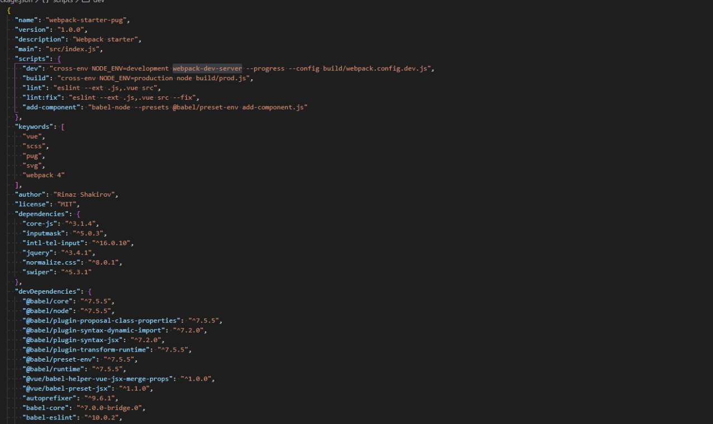Click the "lint:fix" script key
The image size is (713, 424).
click(41, 98)
